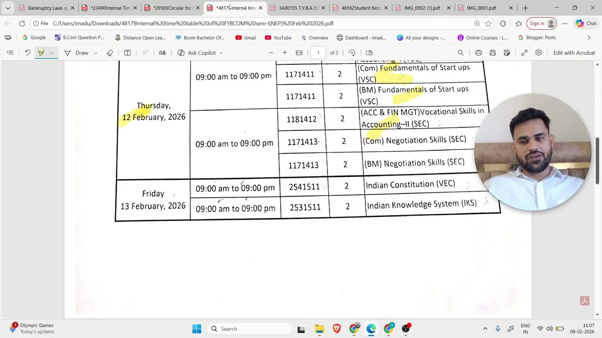Add this page to favorites
Screen dimensions: 602x338
tap(489, 23)
